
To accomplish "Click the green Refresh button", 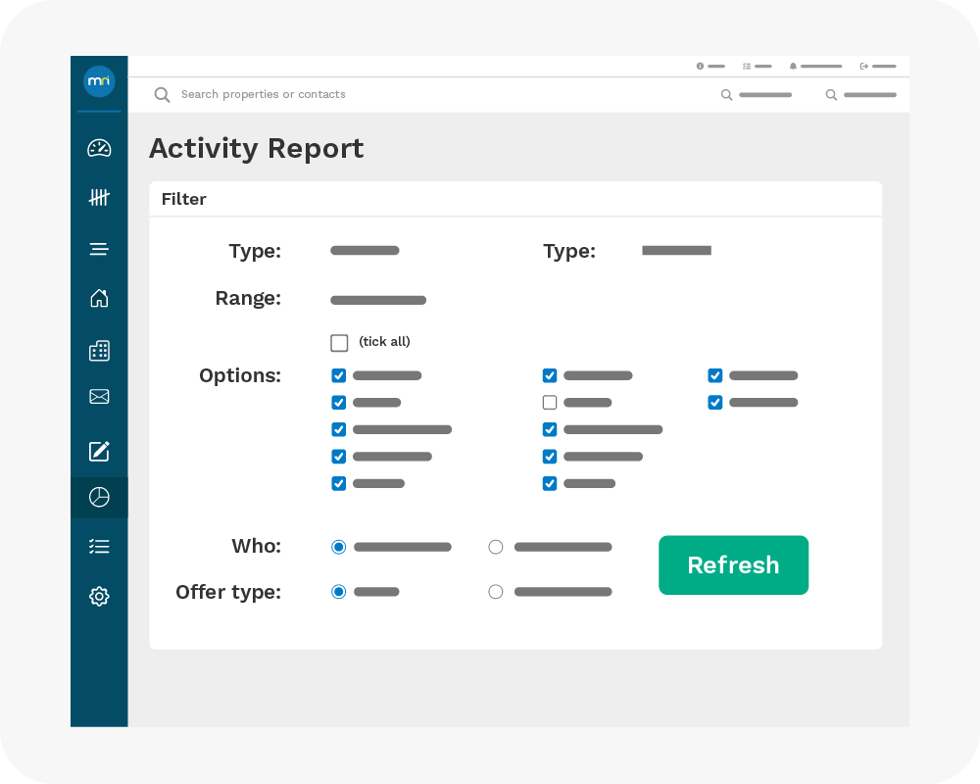I will (x=733, y=565).
